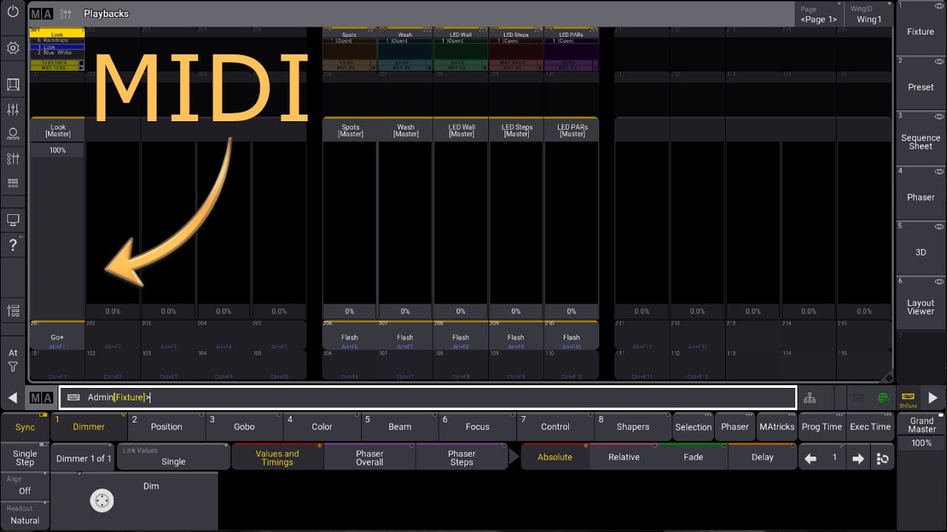Click the fixture head icon in sidebar
The image size is (947, 532).
coord(13,134)
